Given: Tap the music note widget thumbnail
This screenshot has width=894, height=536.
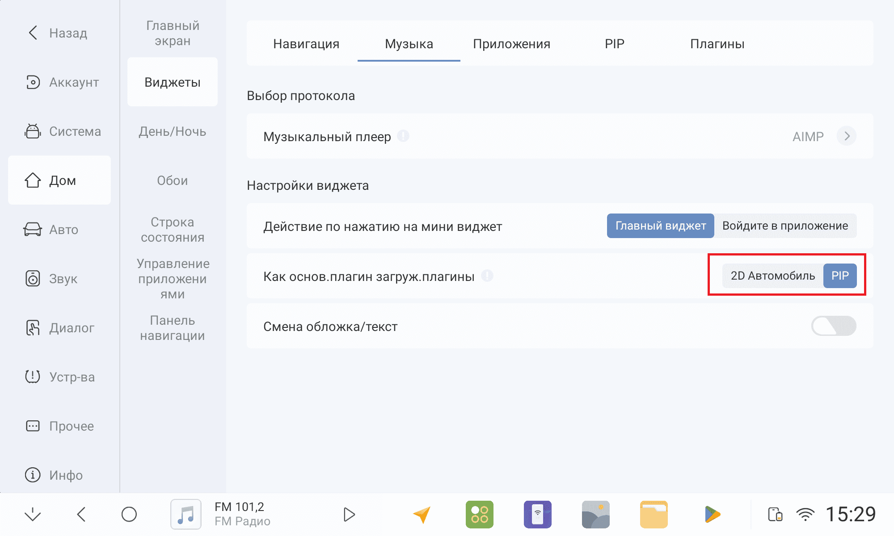Looking at the screenshot, I should [186, 515].
